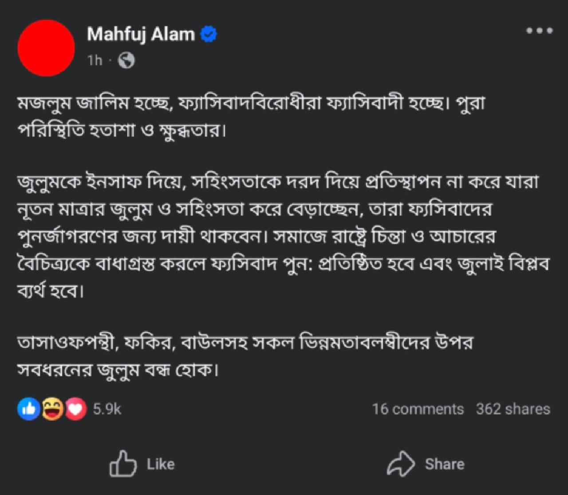
Task: Click the globe public audience icon
Action: 126,60
